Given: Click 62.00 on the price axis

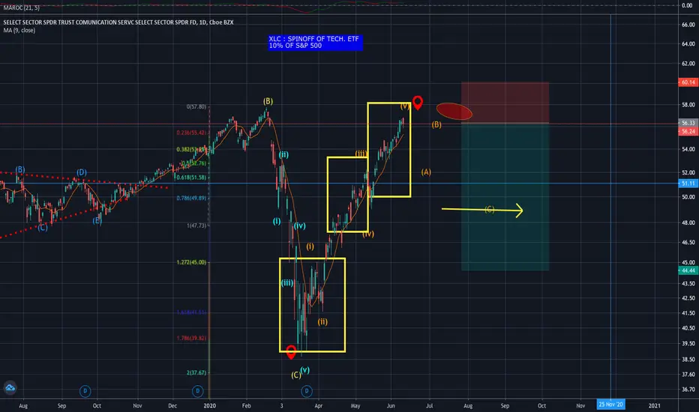Looking at the screenshot, I should [x=688, y=63].
